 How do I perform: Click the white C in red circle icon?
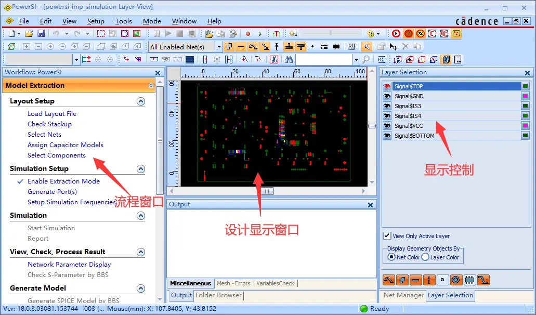click(432, 33)
